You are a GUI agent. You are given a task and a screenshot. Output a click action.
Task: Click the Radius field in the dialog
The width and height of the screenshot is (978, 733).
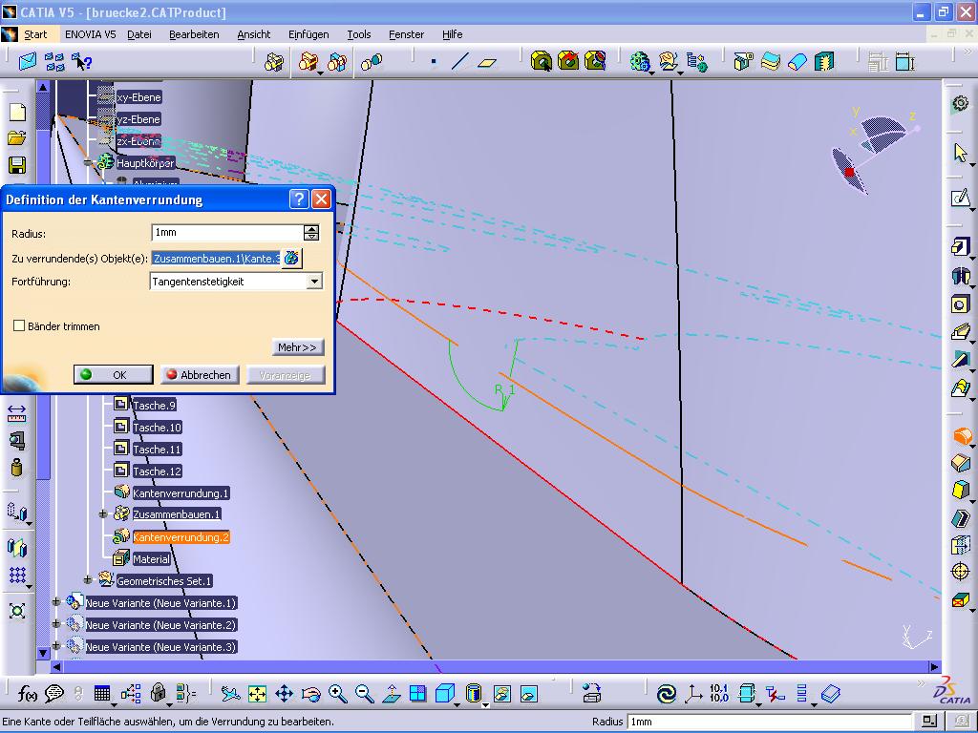tap(227, 233)
